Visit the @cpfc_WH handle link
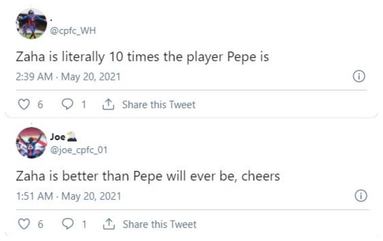The image size is (383, 241). coord(73,31)
